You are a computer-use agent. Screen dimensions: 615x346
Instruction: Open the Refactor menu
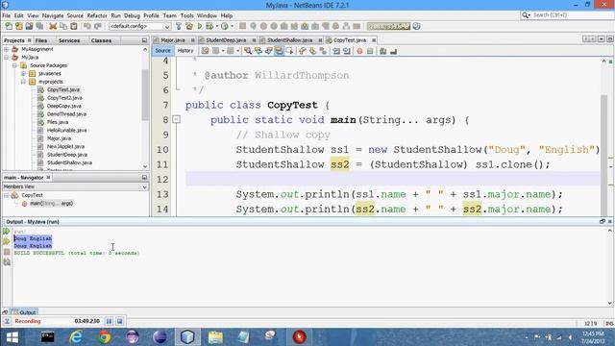click(x=97, y=15)
